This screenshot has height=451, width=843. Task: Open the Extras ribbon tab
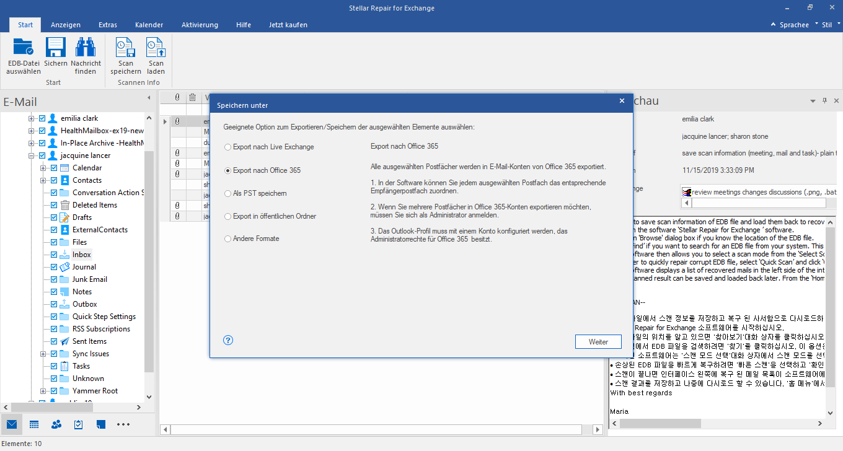pos(108,25)
